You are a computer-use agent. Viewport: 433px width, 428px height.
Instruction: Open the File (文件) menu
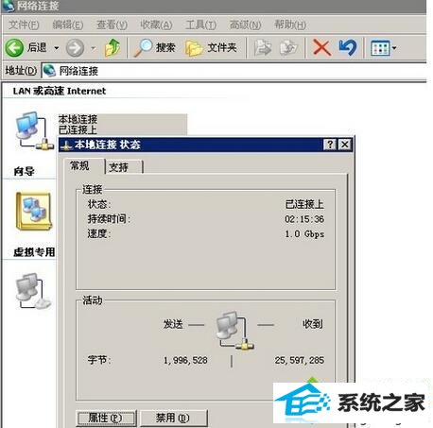coord(24,25)
